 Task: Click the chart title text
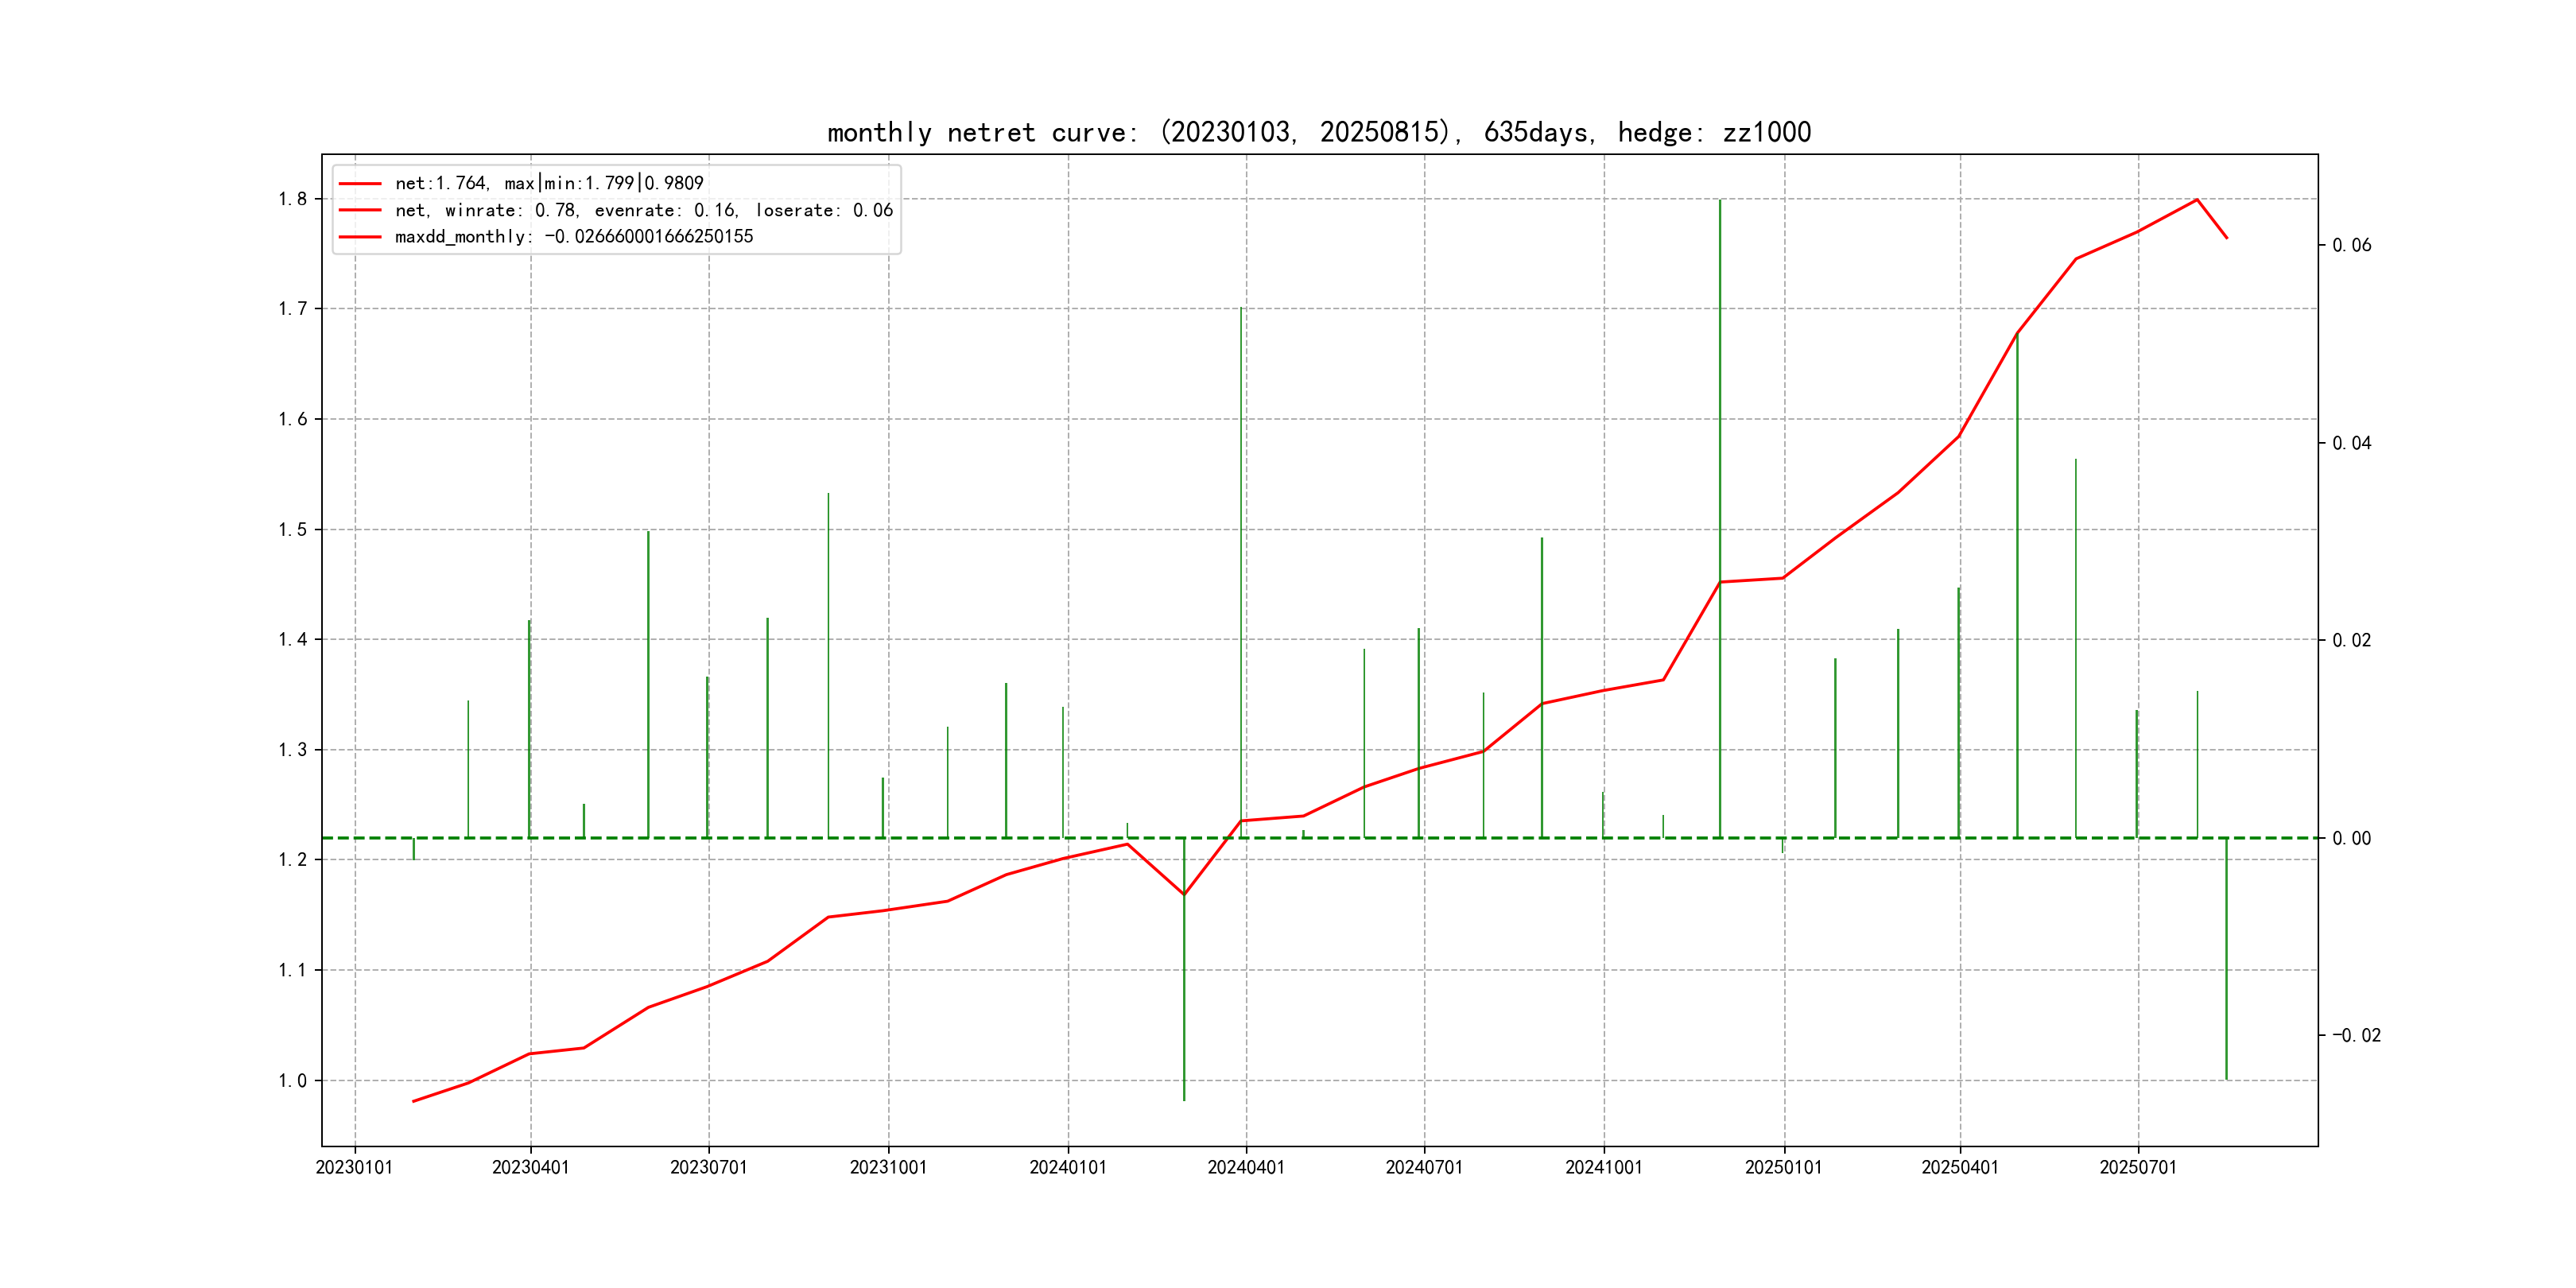(1318, 132)
